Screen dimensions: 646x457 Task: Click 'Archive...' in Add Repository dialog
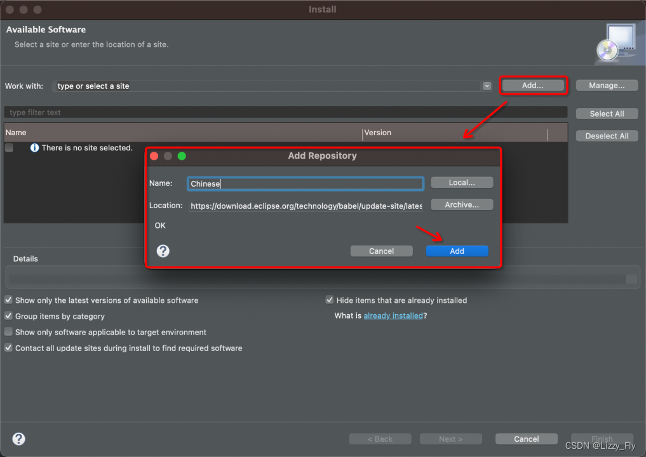(x=462, y=204)
